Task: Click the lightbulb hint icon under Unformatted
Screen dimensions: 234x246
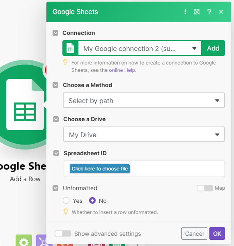Action: (x=66, y=212)
